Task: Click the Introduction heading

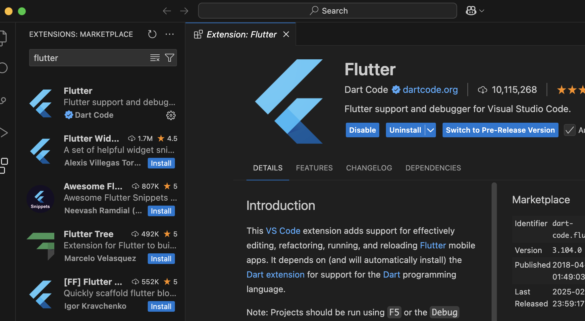Action: click(281, 206)
